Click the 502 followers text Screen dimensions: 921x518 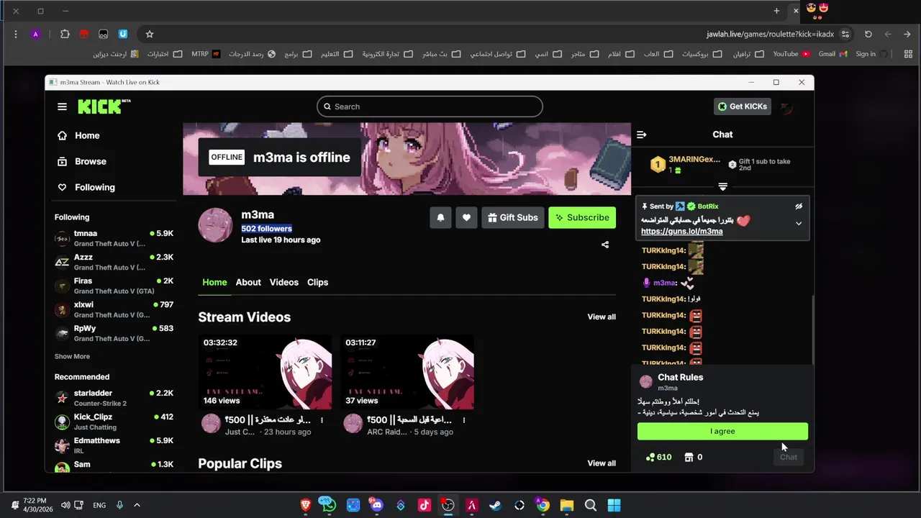(x=266, y=228)
